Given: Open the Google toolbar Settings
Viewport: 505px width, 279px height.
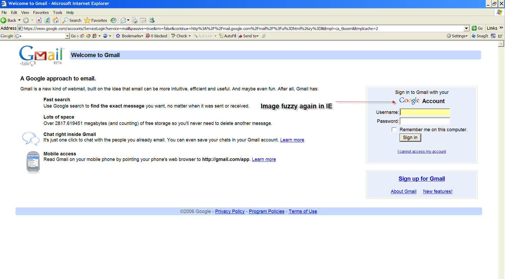Looking at the screenshot, I should click(457, 36).
